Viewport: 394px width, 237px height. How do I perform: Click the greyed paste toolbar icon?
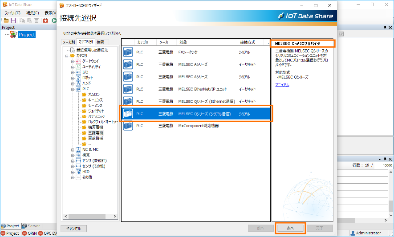point(29,20)
